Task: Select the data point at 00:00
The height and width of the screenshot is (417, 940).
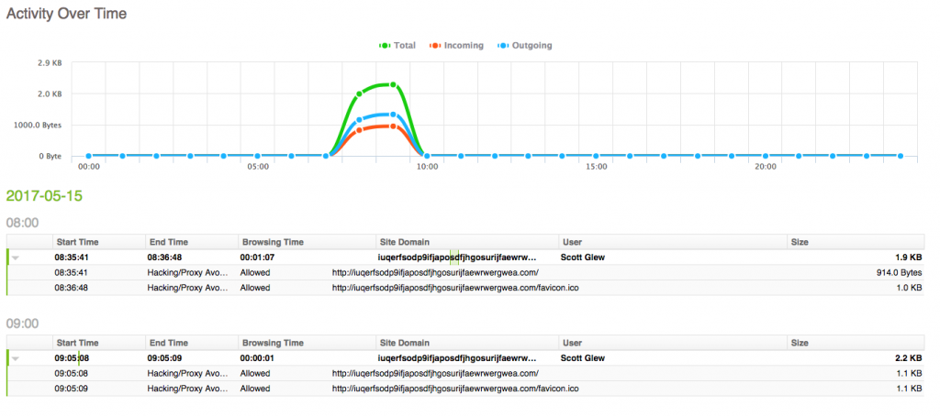Action: [x=89, y=156]
